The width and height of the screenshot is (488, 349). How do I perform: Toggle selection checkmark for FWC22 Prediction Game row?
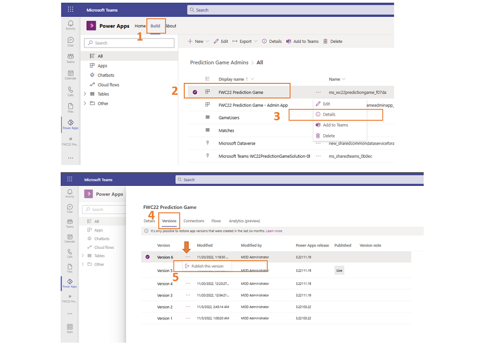[x=195, y=92]
